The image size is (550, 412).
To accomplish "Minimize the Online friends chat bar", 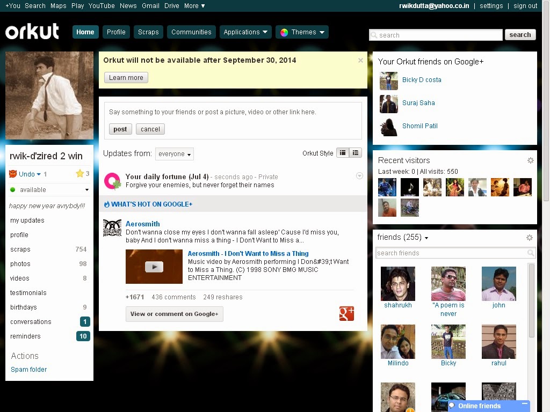I will pos(525,404).
